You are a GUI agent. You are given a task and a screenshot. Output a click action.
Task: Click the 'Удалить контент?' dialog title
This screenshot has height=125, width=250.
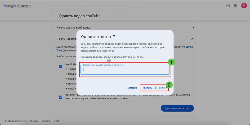click(98, 37)
